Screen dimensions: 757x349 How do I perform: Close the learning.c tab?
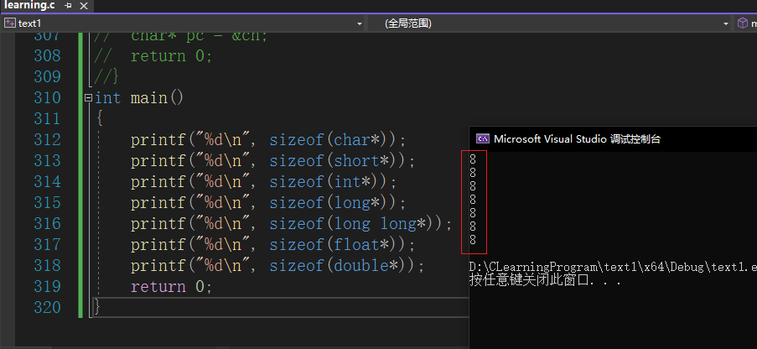click(84, 6)
